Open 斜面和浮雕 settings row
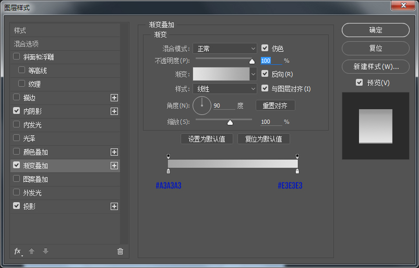419x268 pixels. (x=65, y=57)
